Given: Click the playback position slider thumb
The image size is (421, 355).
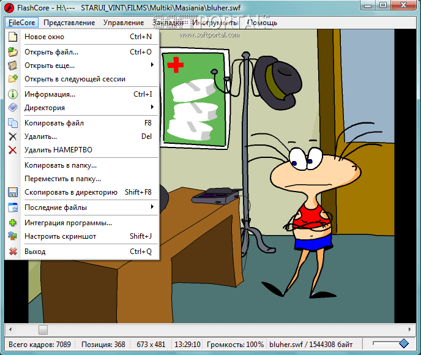Looking at the screenshot, I should click(43, 329).
